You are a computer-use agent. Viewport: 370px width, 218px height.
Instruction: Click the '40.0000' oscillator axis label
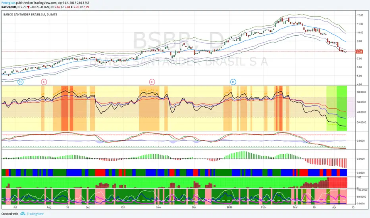[x=362, y=112]
